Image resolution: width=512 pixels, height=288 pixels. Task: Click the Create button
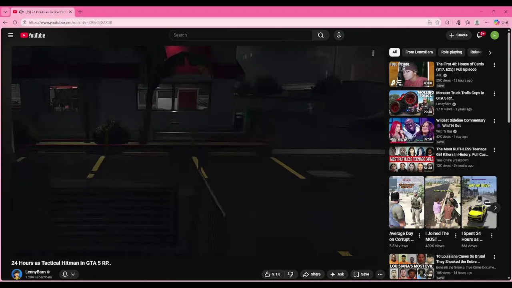click(x=458, y=35)
